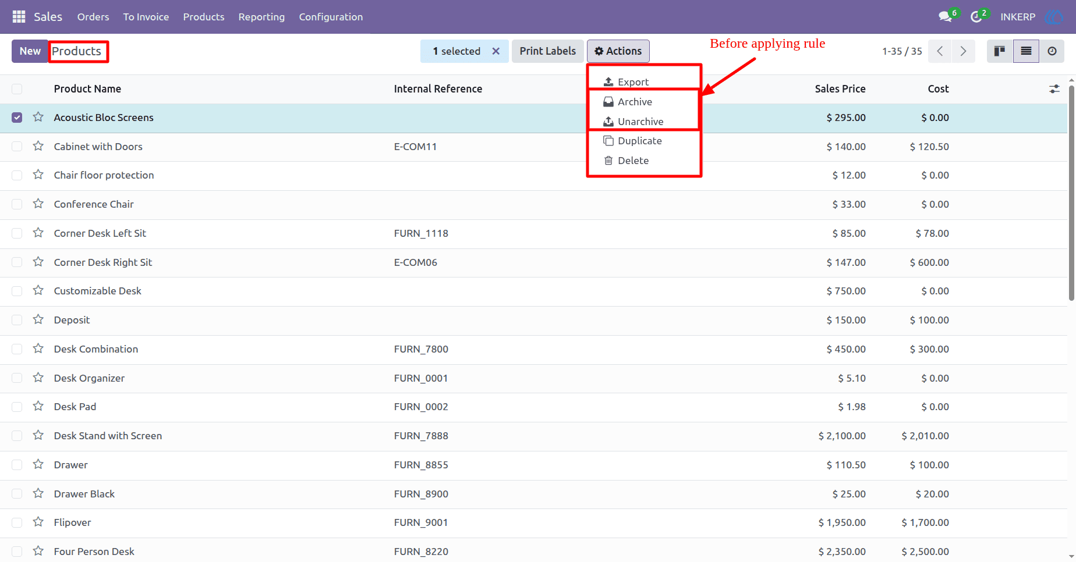Favorite the Flipover product
Viewport: 1076px width, 562px height.
[x=38, y=522]
